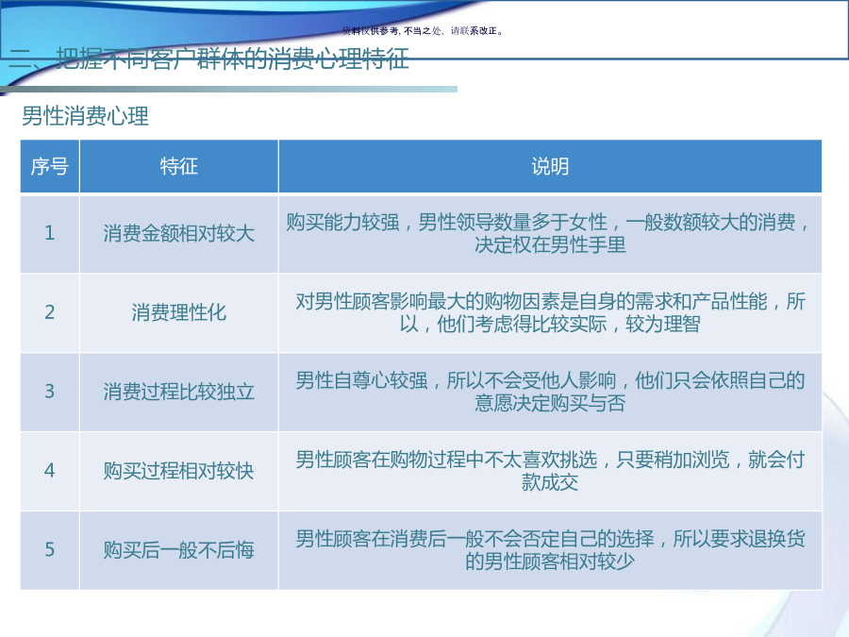Select the description starting 购买能力较强

pos(550,233)
